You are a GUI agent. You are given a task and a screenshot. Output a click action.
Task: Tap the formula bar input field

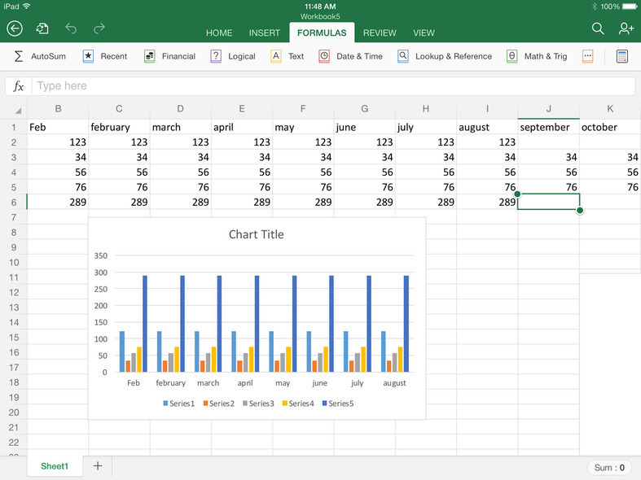click(332, 86)
